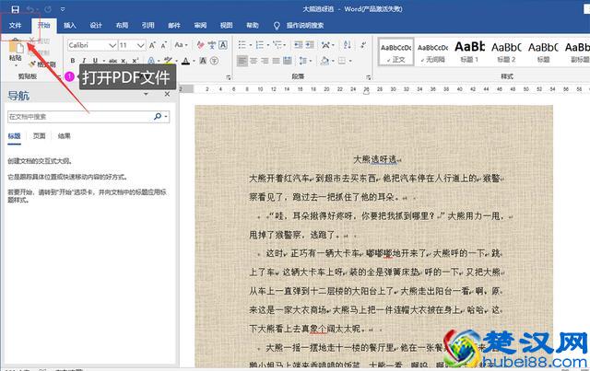Viewport: 590px width, 371px height.
Task: Toggle superscript formatting
Action: point(136,61)
